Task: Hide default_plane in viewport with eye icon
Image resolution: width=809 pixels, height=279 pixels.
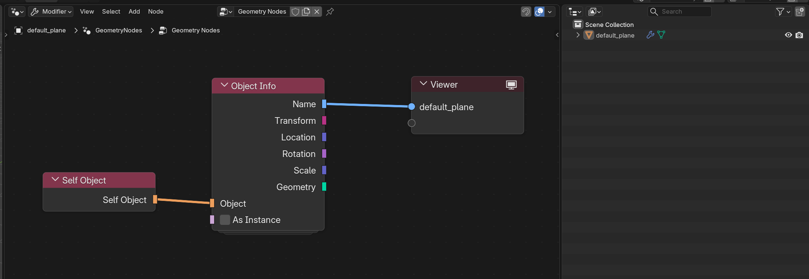Action: pos(788,35)
